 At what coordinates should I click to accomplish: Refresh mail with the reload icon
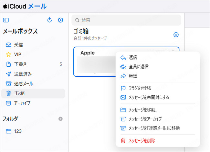click(x=49, y=20)
